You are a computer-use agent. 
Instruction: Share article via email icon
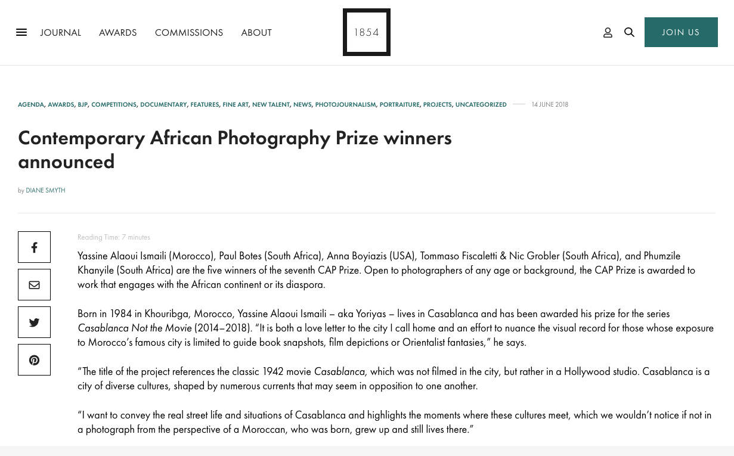(x=34, y=285)
